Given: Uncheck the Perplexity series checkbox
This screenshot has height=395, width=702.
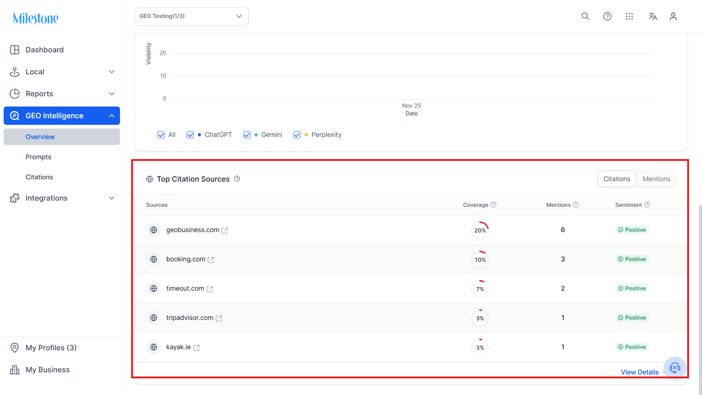Looking at the screenshot, I should click(x=297, y=135).
